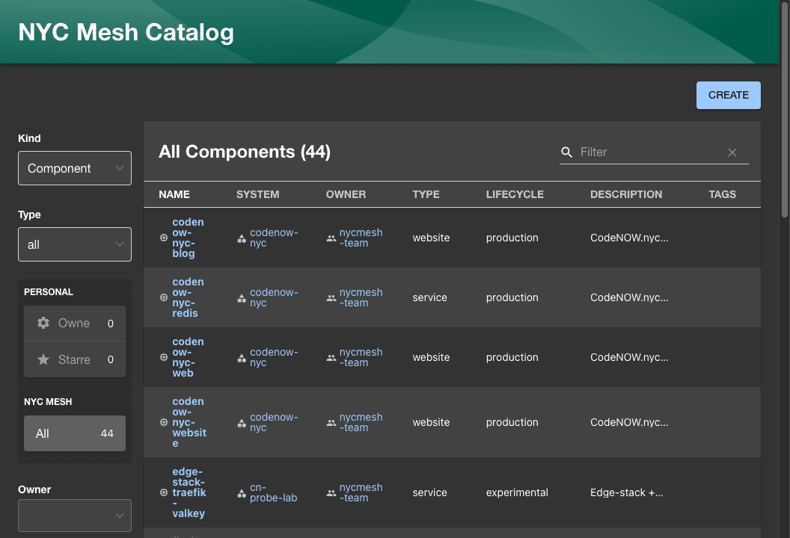The height and width of the screenshot is (538, 790).
Task: Clear the filter with the X icon
Action: 732,152
